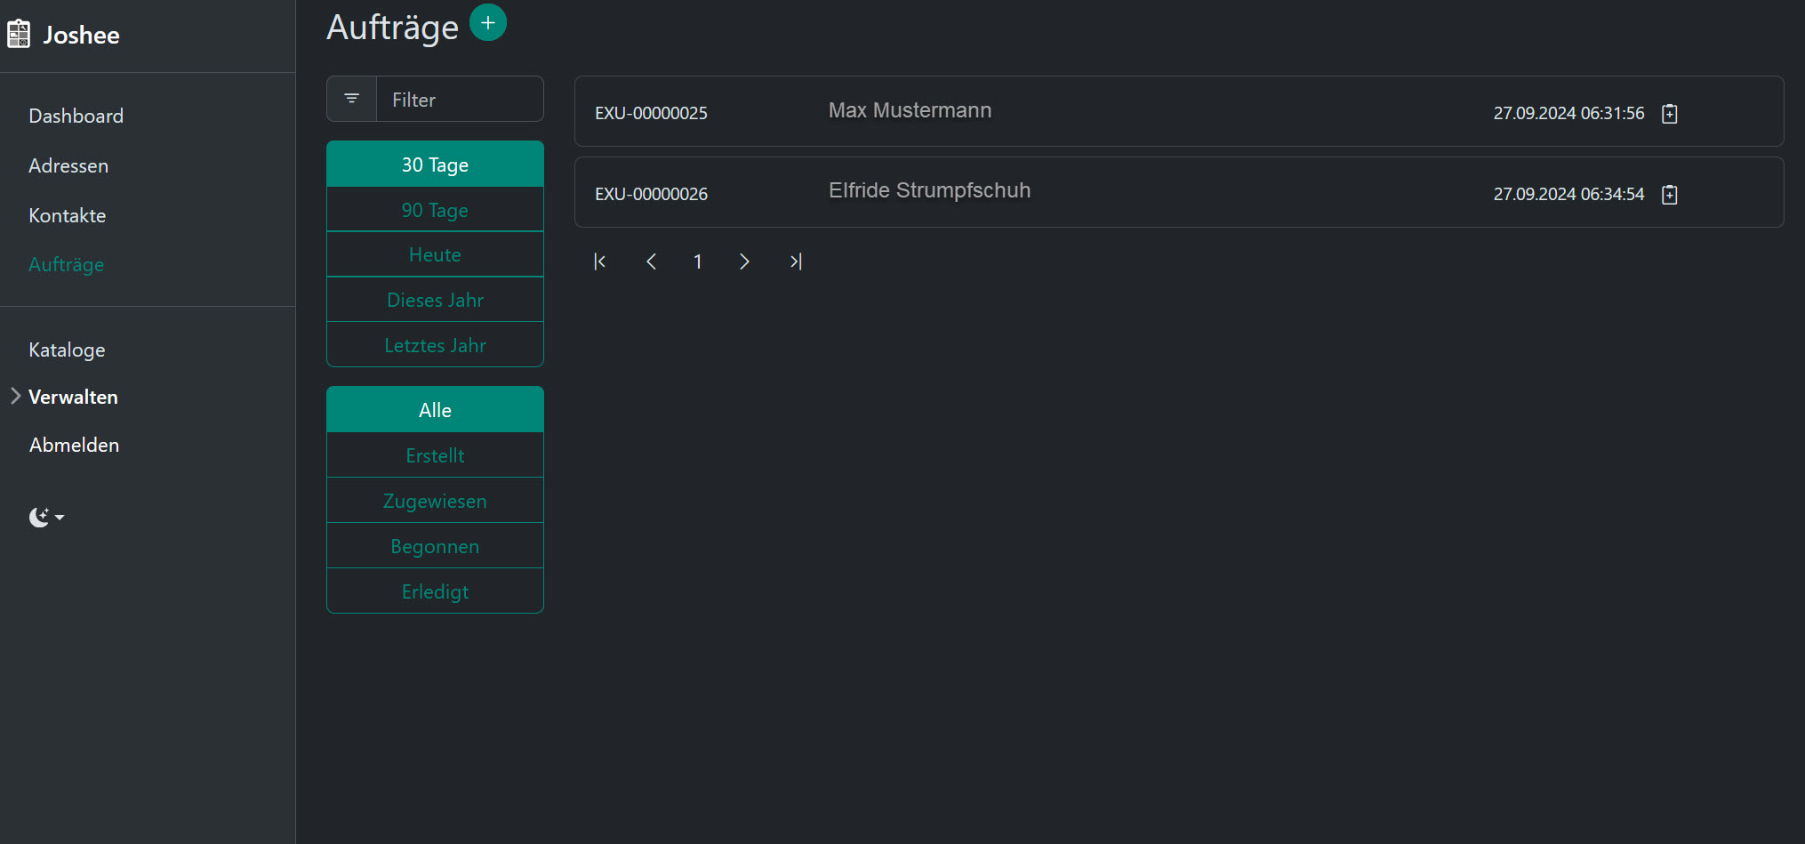Open Adressen in the sidebar
Viewport: 1805px width, 844px height.
[x=68, y=165]
